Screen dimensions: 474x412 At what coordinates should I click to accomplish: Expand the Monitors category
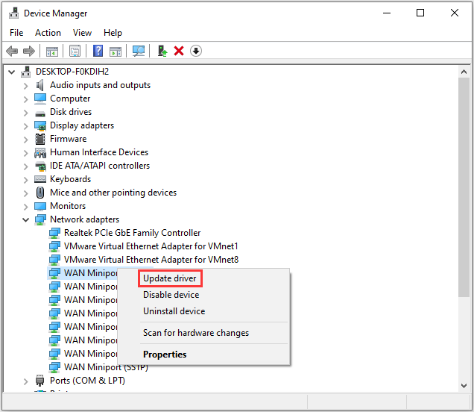click(26, 207)
